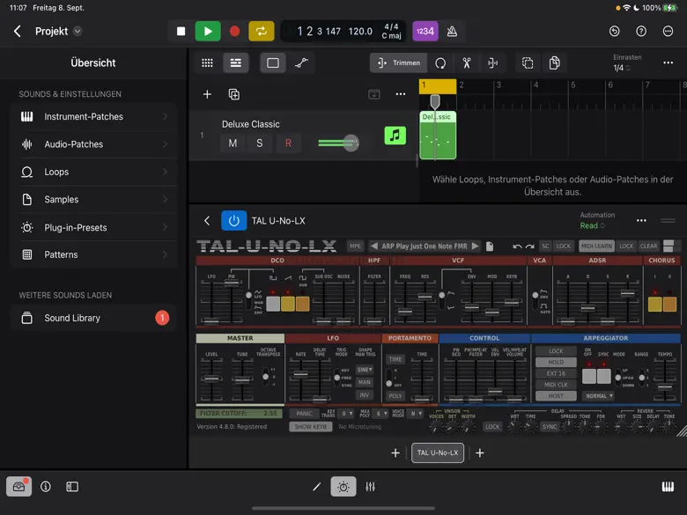Open the help question mark icon

pos(641,31)
